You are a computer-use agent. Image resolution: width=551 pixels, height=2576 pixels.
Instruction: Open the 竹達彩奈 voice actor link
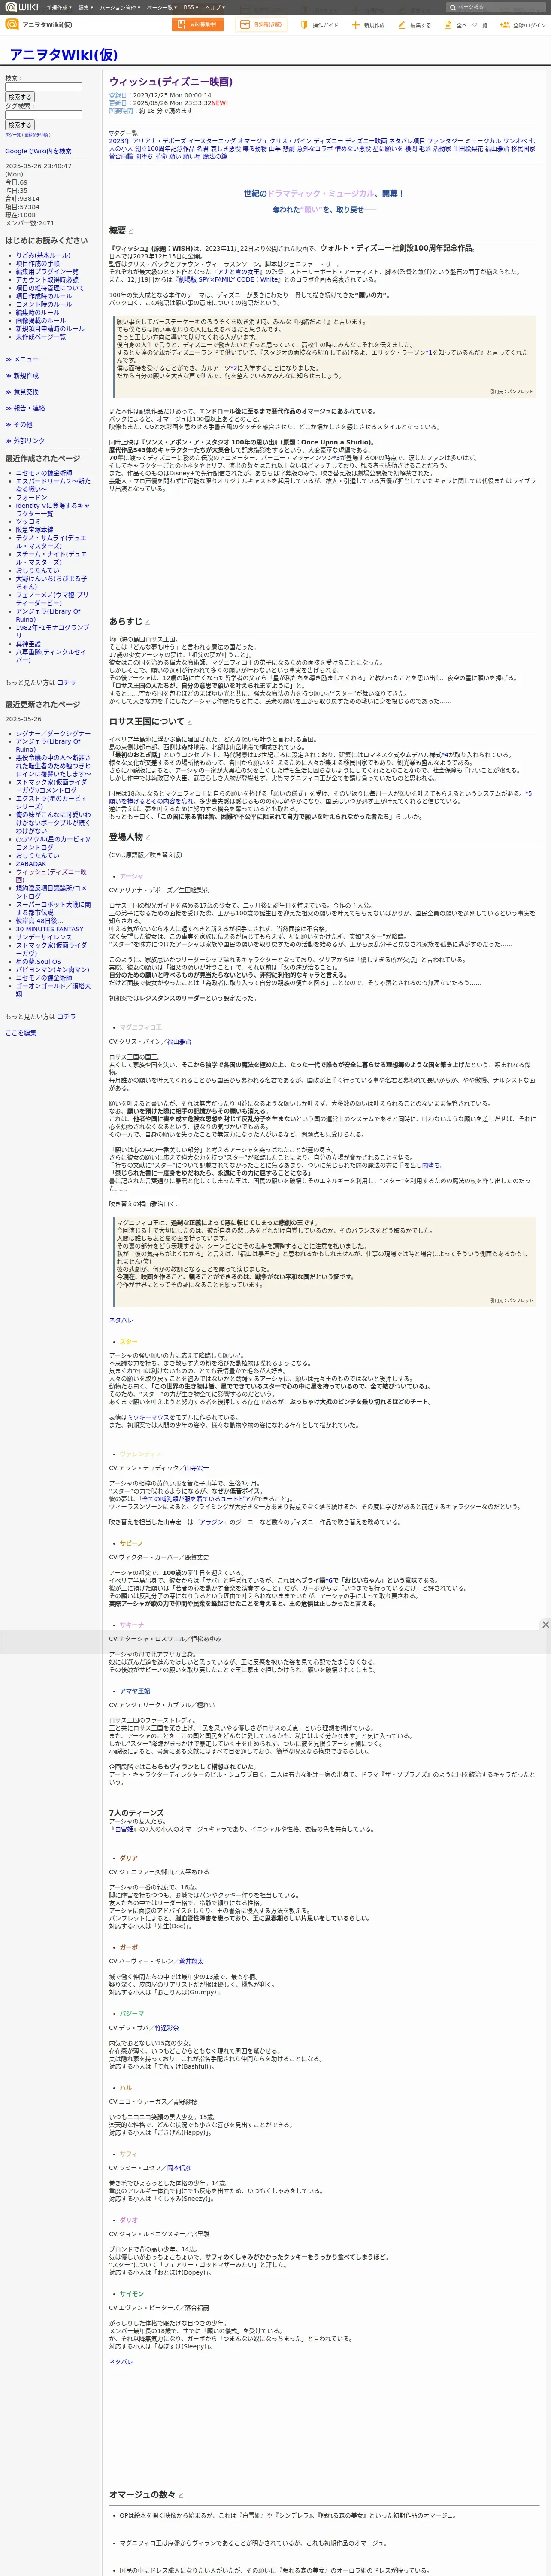pyautogui.click(x=167, y=2028)
